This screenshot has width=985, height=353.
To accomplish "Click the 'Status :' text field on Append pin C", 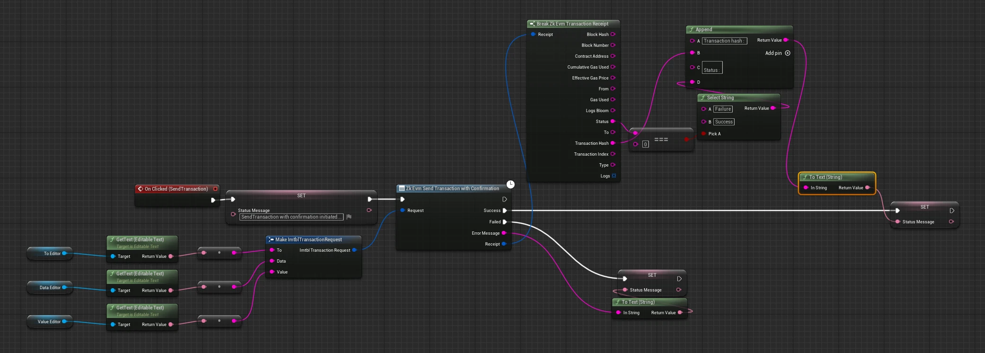I will pyautogui.click(x=711, y=68).
